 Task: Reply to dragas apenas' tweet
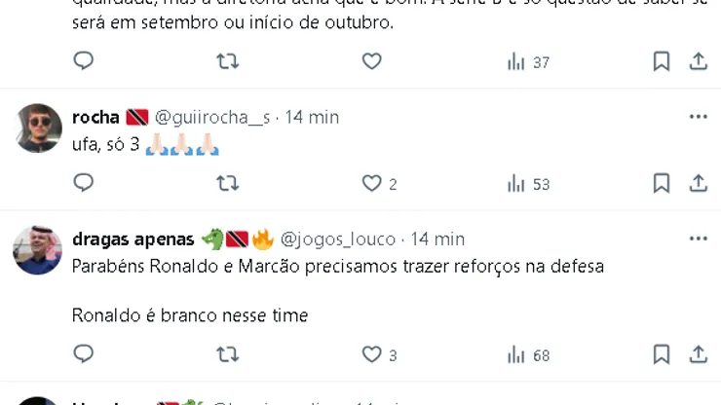84,354
